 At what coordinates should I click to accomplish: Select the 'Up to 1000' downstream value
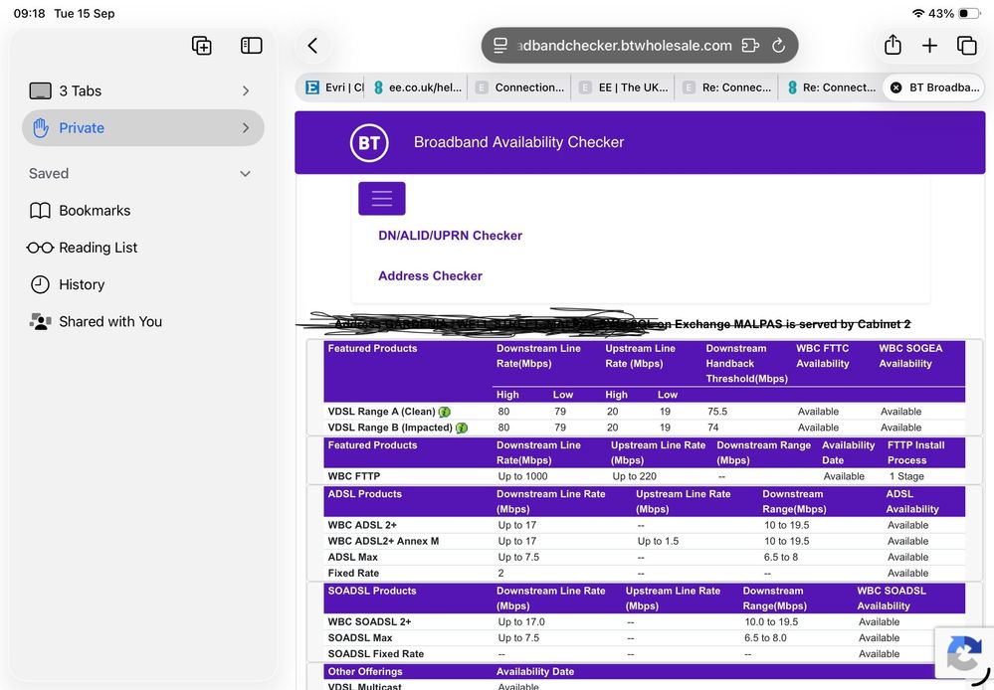522,476
